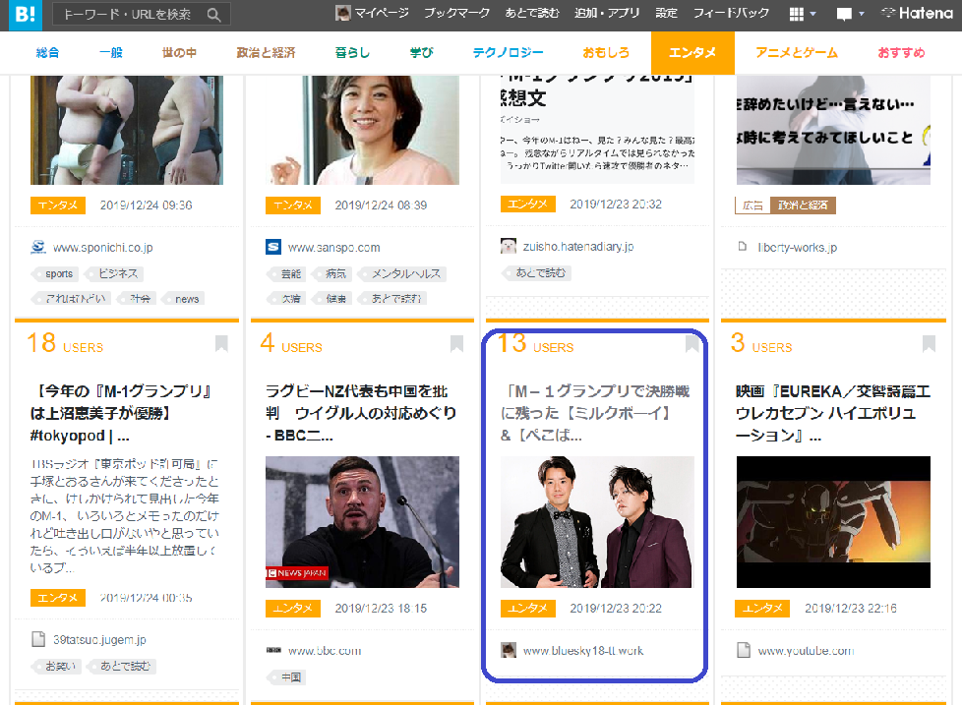Click the 芸能 tag

(x=288, y=274)
